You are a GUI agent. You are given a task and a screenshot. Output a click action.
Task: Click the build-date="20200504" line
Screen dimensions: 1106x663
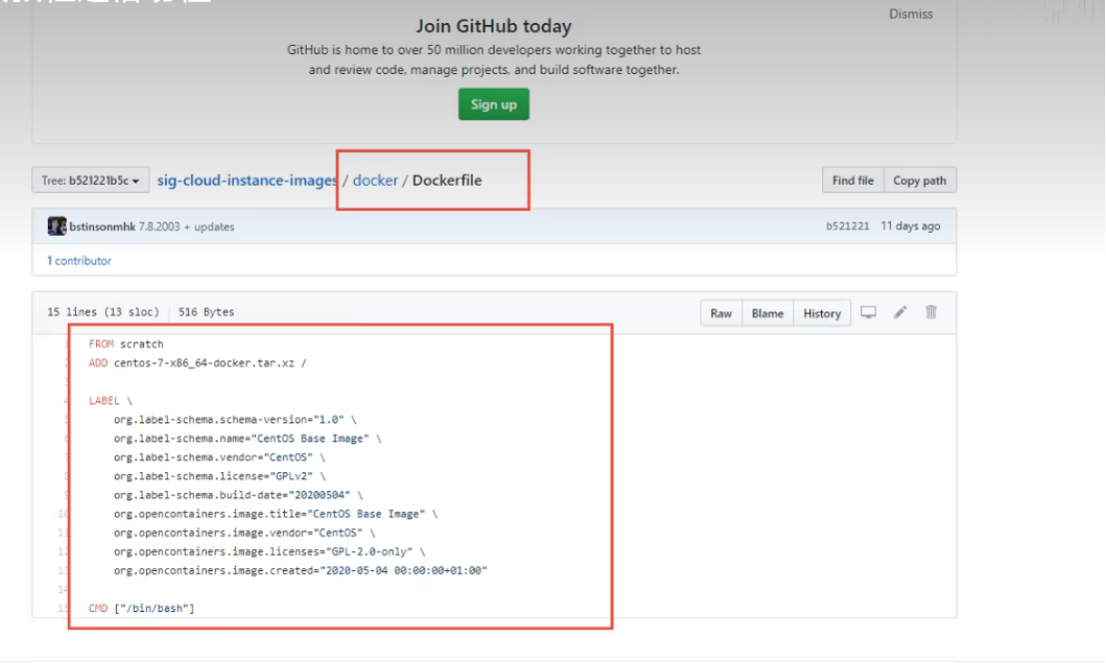click(x=239, y=495)
